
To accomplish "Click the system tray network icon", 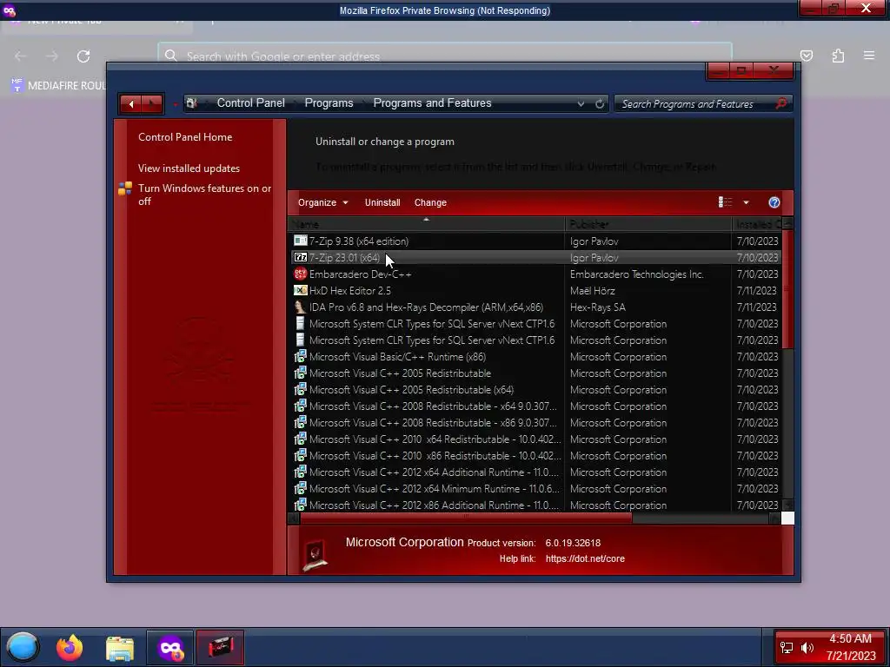I will pos(787,647).
